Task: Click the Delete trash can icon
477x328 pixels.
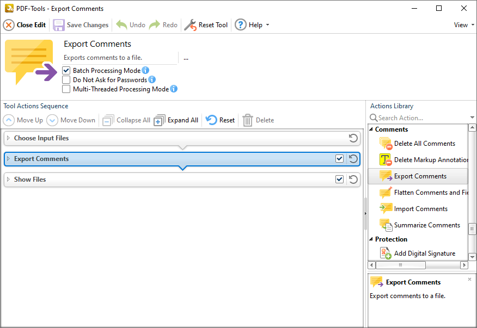Action: point(248,120)
